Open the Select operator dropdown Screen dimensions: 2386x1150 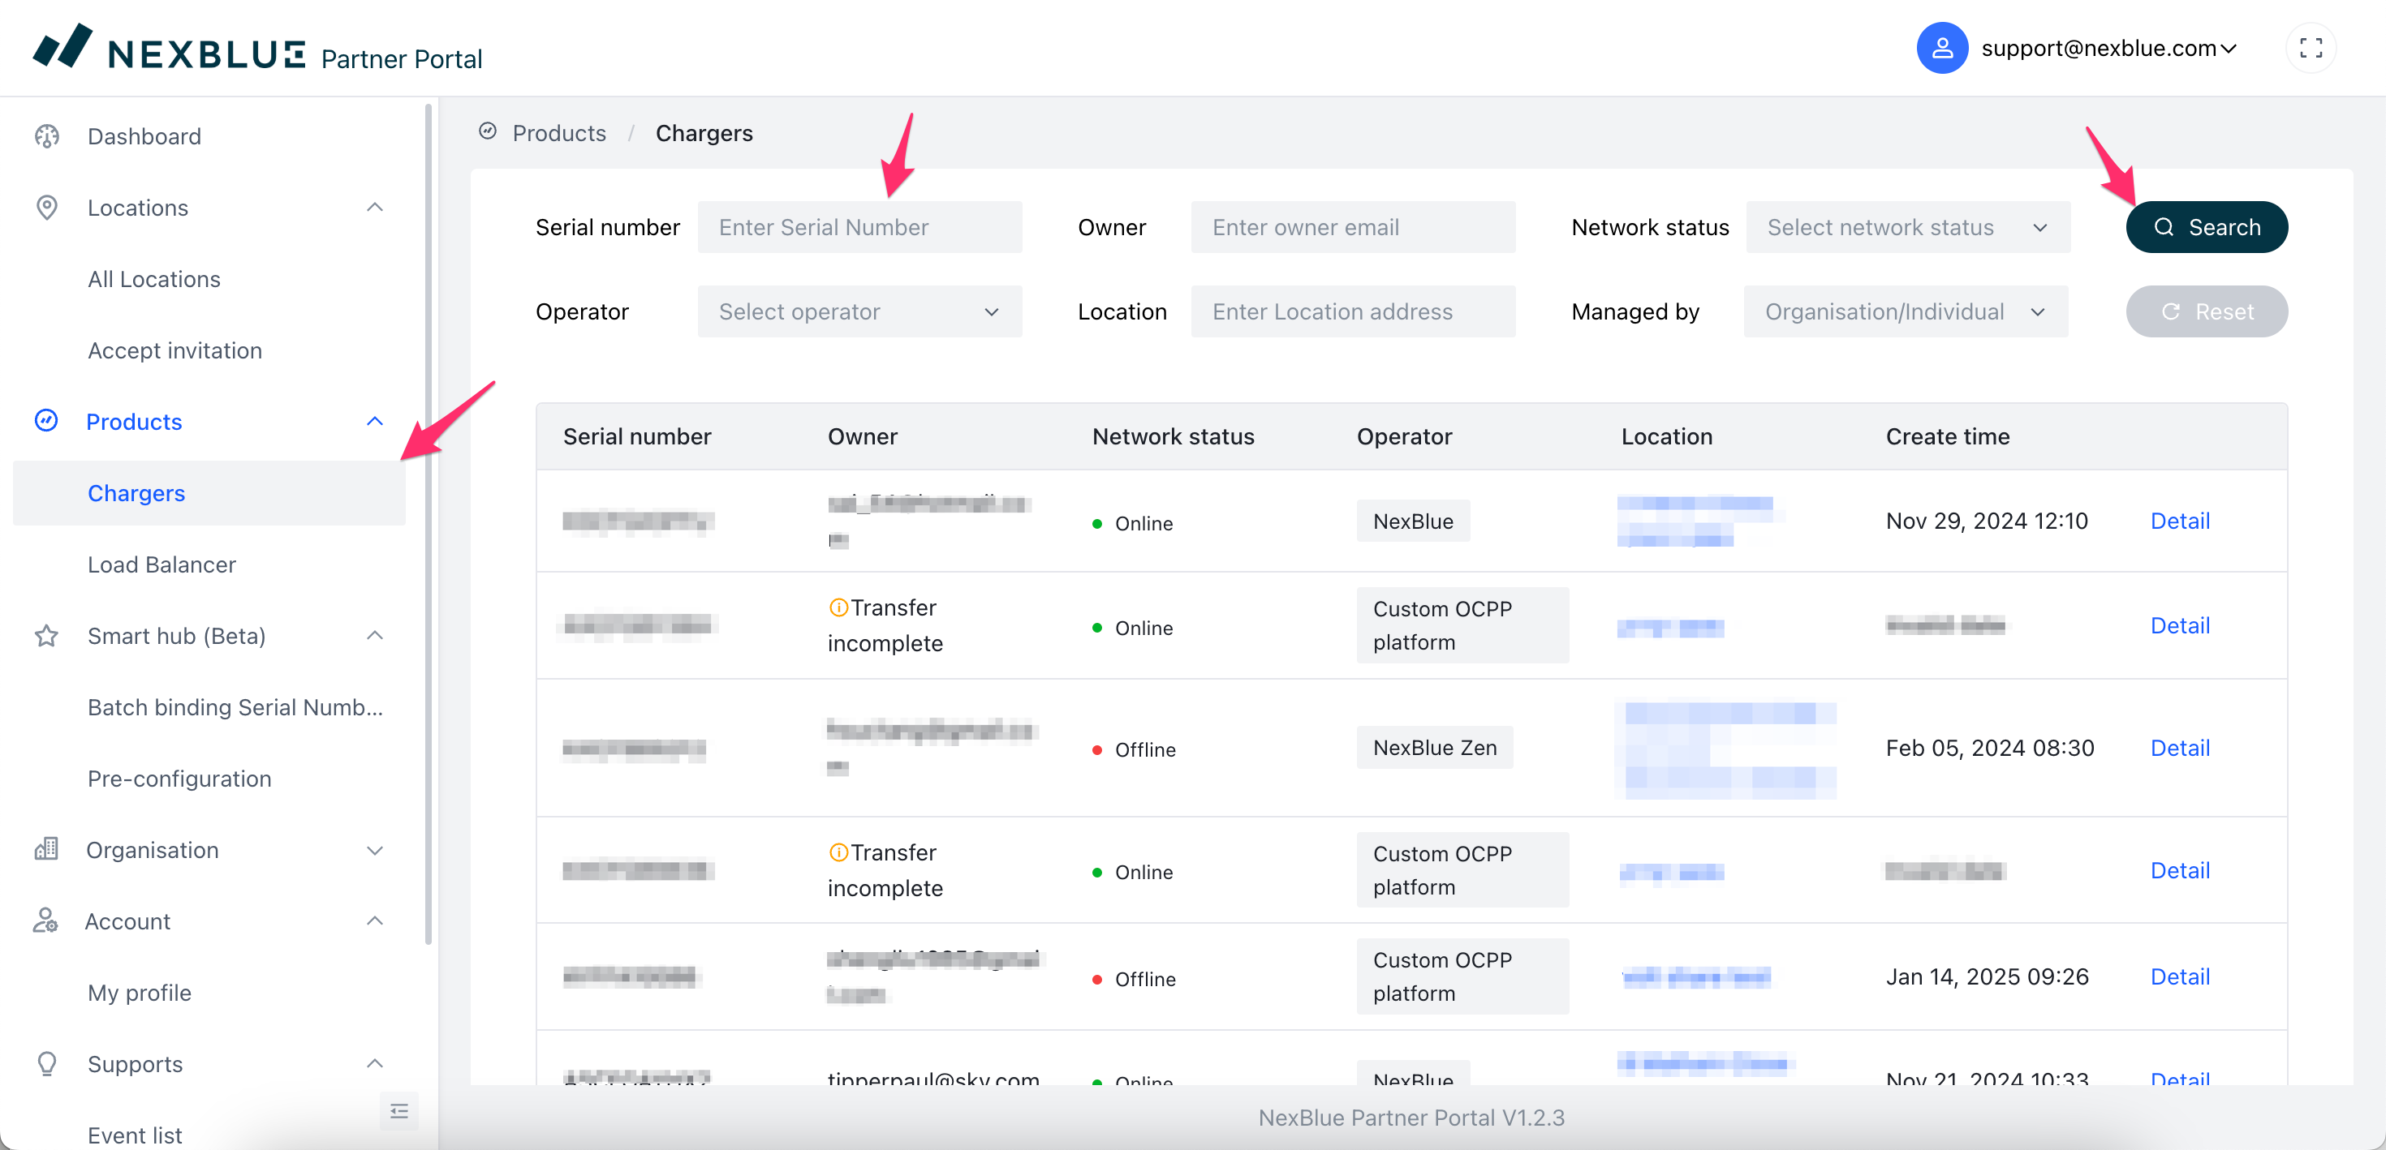pos(859,311)
